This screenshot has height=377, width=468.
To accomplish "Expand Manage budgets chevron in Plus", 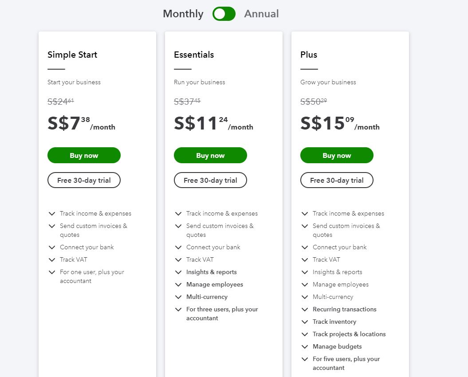I will [x=305, y=346].
